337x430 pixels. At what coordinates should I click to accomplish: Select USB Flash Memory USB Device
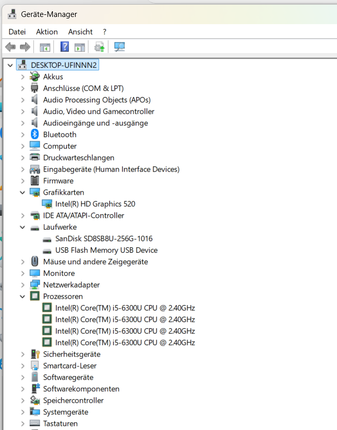[x=106, y=250]
